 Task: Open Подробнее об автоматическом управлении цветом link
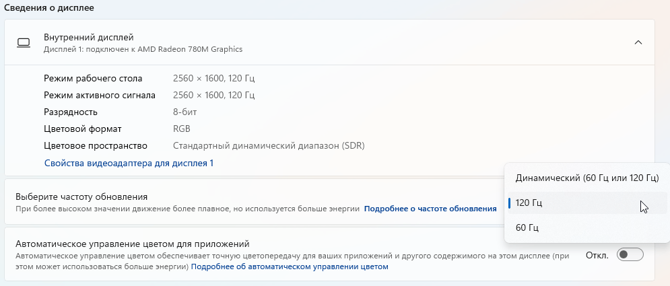[290, 266]
